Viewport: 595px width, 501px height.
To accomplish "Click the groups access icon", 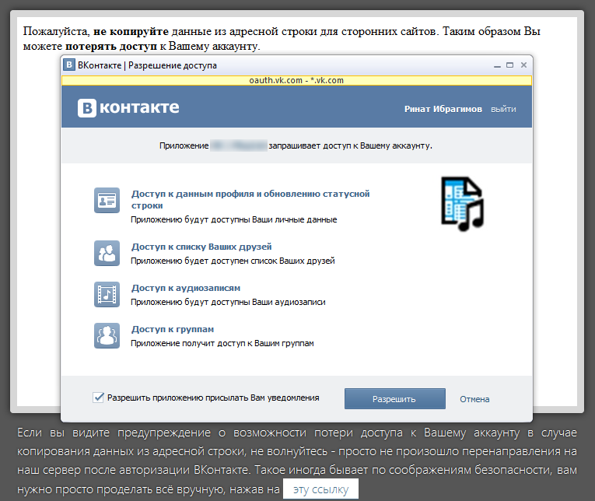I will pos(107,335).
